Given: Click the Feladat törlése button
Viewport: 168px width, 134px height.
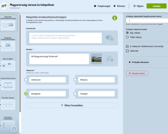Looking at the screenshot, I should click(x=137, y=73).
